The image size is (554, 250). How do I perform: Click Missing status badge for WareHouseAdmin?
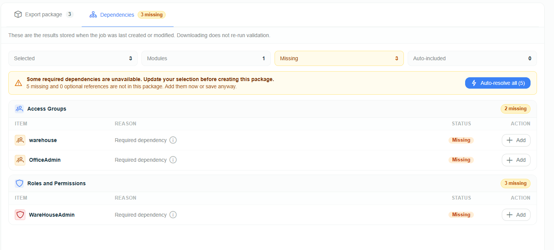pos(461,215)
